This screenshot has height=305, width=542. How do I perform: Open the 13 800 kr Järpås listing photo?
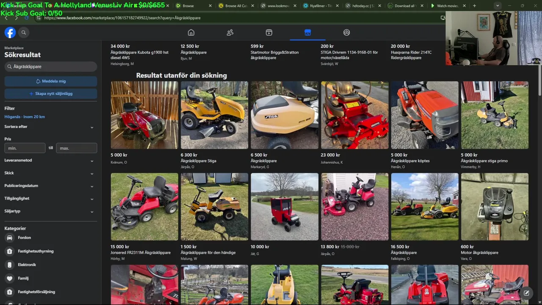[x=354, y=207]
